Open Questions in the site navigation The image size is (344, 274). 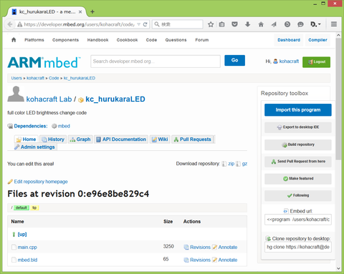tap(176, 40)
